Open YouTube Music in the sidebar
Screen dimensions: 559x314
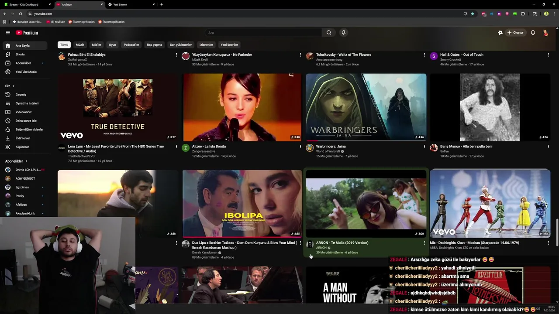[x=24, y=72]
